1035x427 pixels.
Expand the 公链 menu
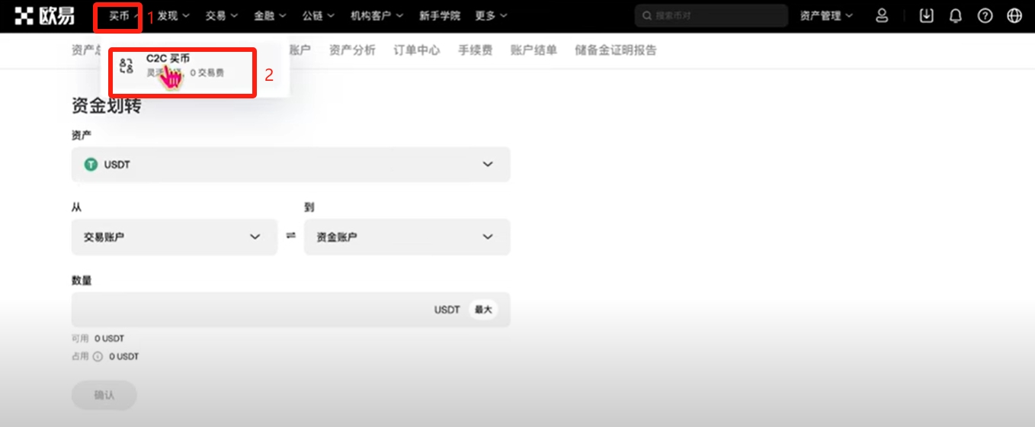[319, 15]
